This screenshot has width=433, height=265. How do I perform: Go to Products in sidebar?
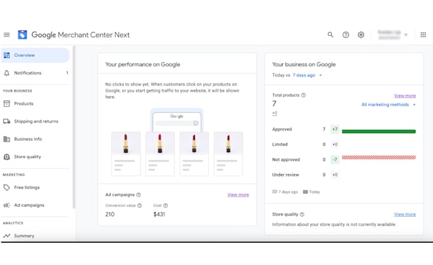tap(24, 103)
